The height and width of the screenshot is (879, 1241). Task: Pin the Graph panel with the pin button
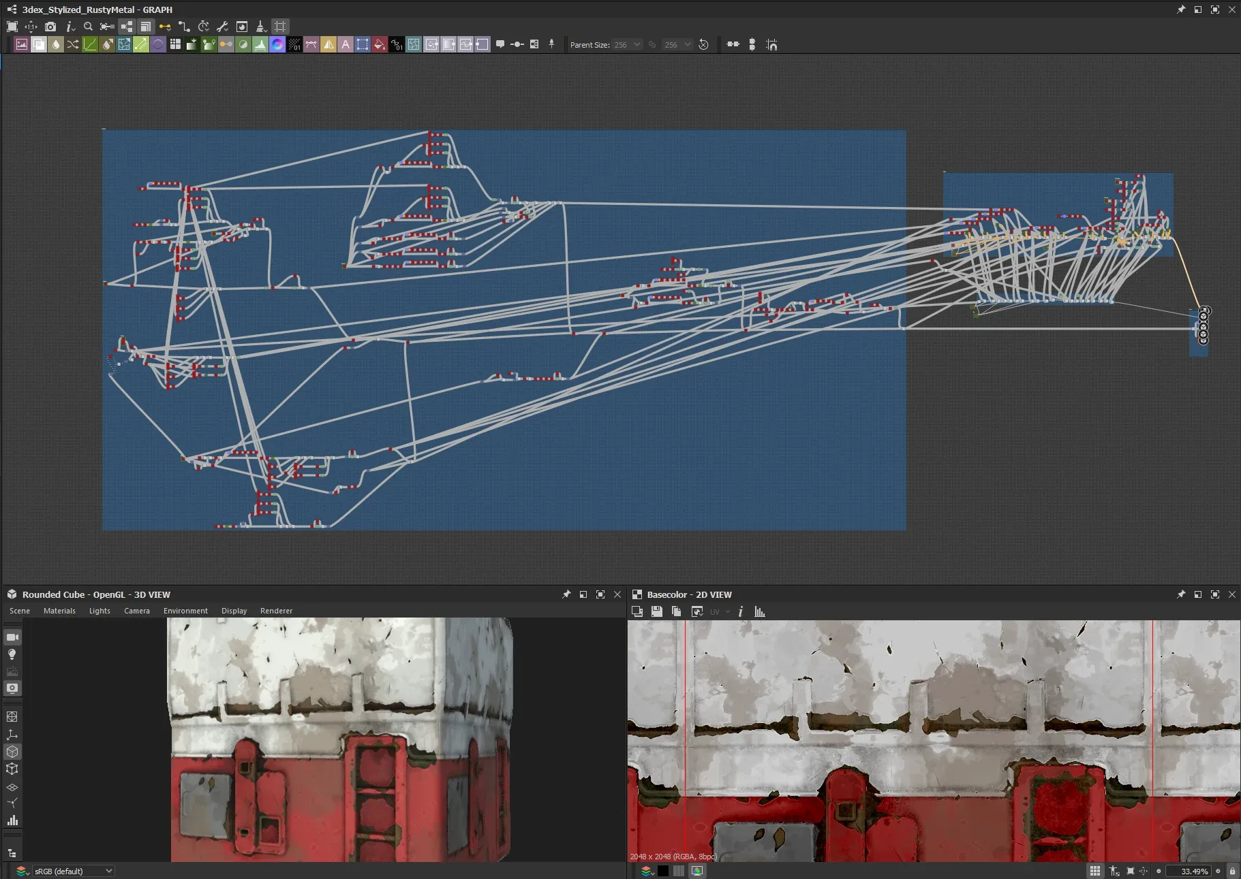[1181, 10]
